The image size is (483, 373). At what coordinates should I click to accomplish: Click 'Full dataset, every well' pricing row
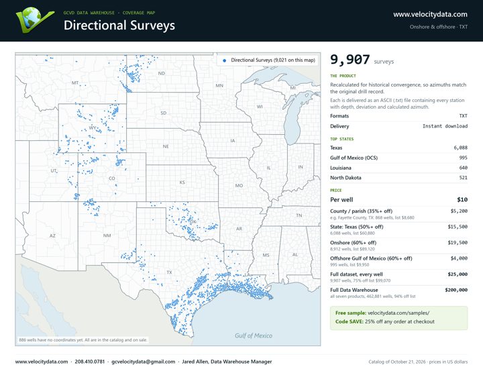pos(398,277)
